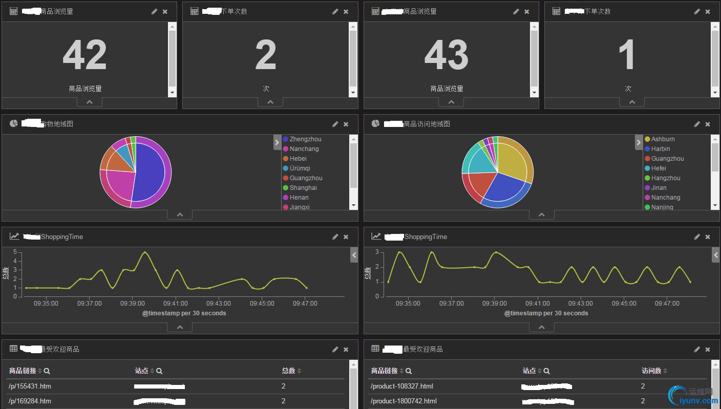This screenshot has width=721, height=409.
Task: Sort by the 总数 column
Action: click(x=300, y=371)
